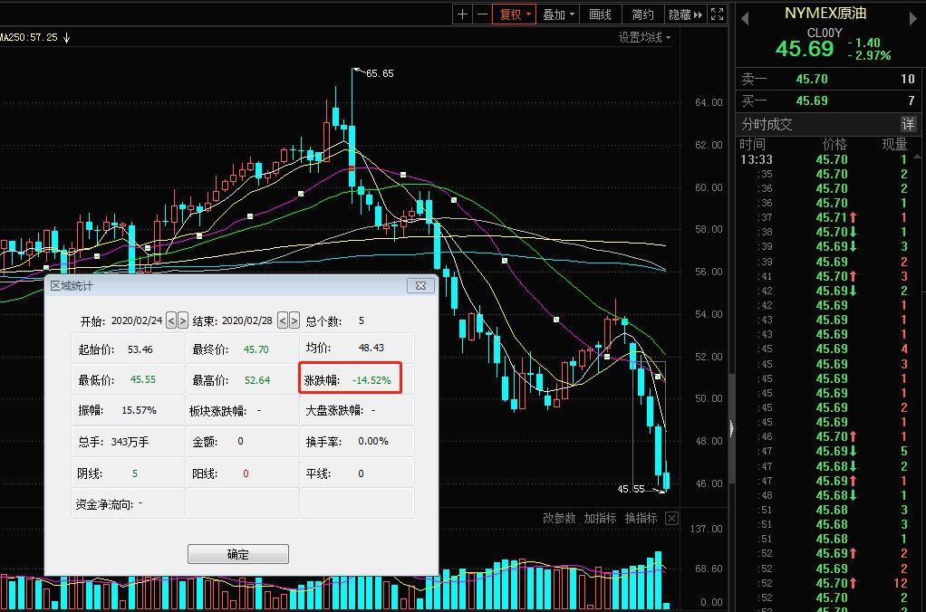The height and width of the screenshot is (612, 926).
Task: Click 换指标 to change indicator
Action: [x=641, y=518]
